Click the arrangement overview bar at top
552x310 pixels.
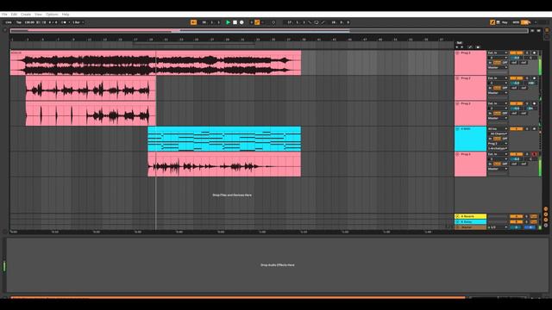269,31
